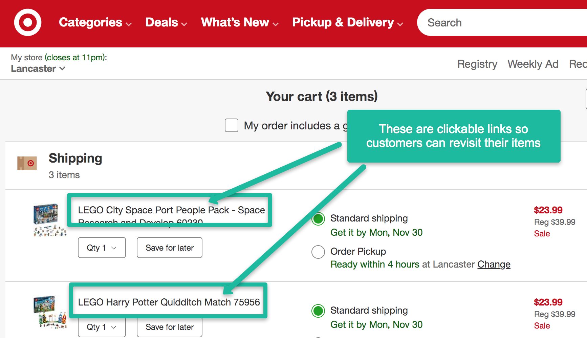Click the shipping box icon
This screenshot has height=338, width=587.
(x=27, y=163)
